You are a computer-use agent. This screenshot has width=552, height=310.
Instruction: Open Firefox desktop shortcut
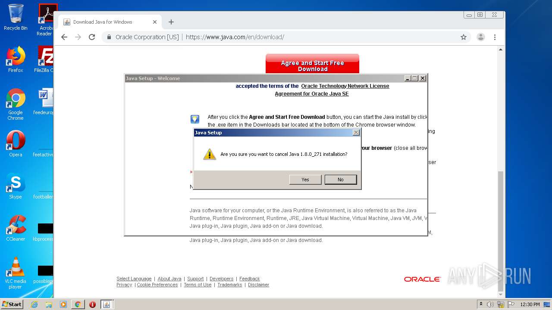tap(16, 59)
